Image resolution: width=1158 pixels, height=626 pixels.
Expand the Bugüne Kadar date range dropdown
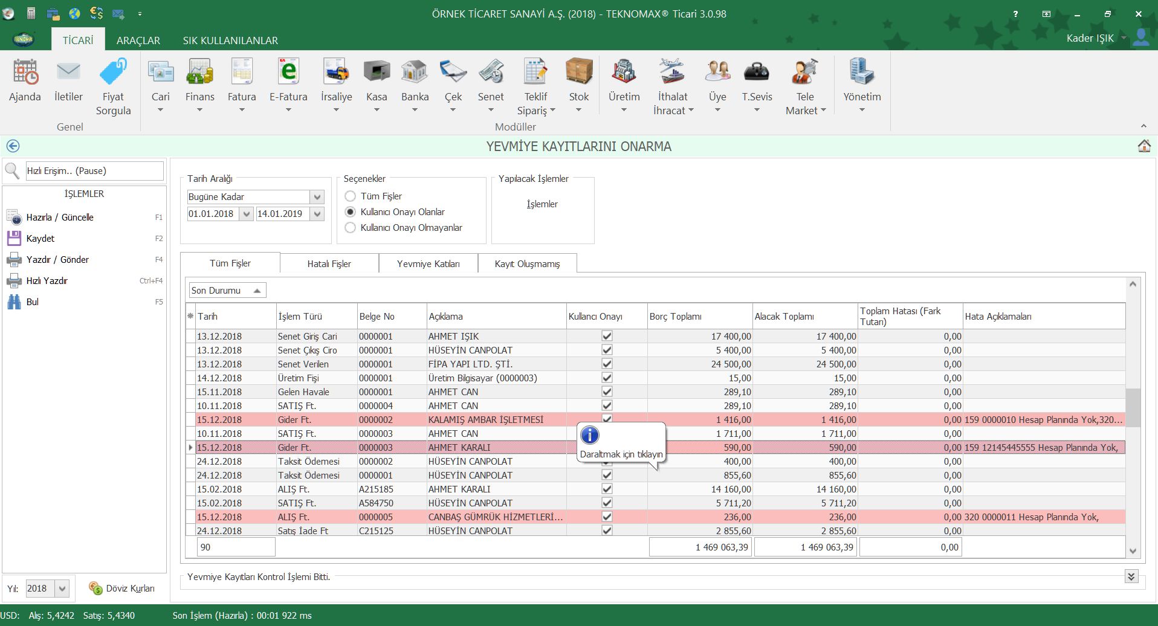tap(317, 197)
